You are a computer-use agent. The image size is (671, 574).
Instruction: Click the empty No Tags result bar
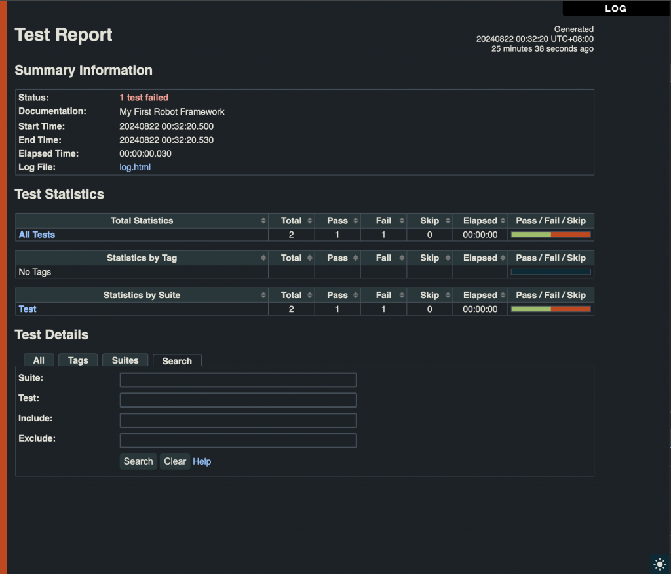pyautogui.click(x=550, y=272)
